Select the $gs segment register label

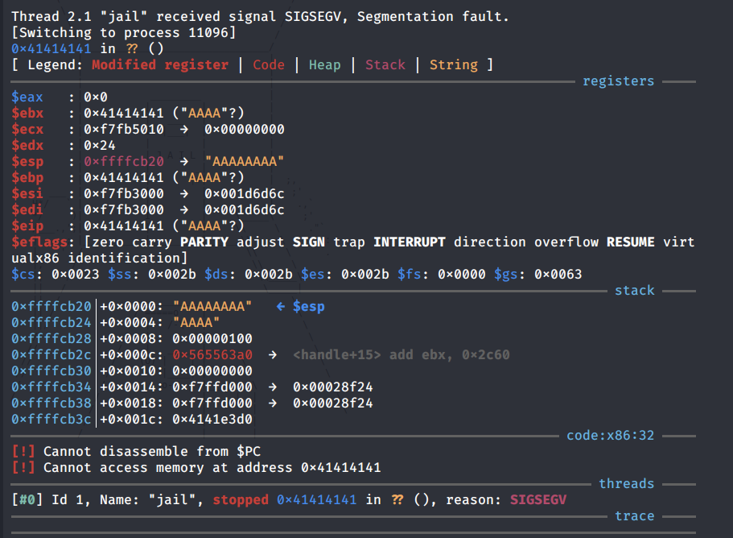[x=505, y=275]
